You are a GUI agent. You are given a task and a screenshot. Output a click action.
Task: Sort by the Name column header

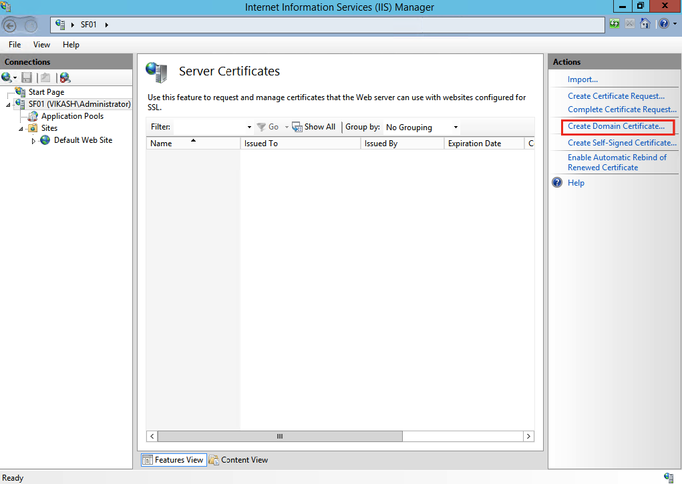[193, 143]
